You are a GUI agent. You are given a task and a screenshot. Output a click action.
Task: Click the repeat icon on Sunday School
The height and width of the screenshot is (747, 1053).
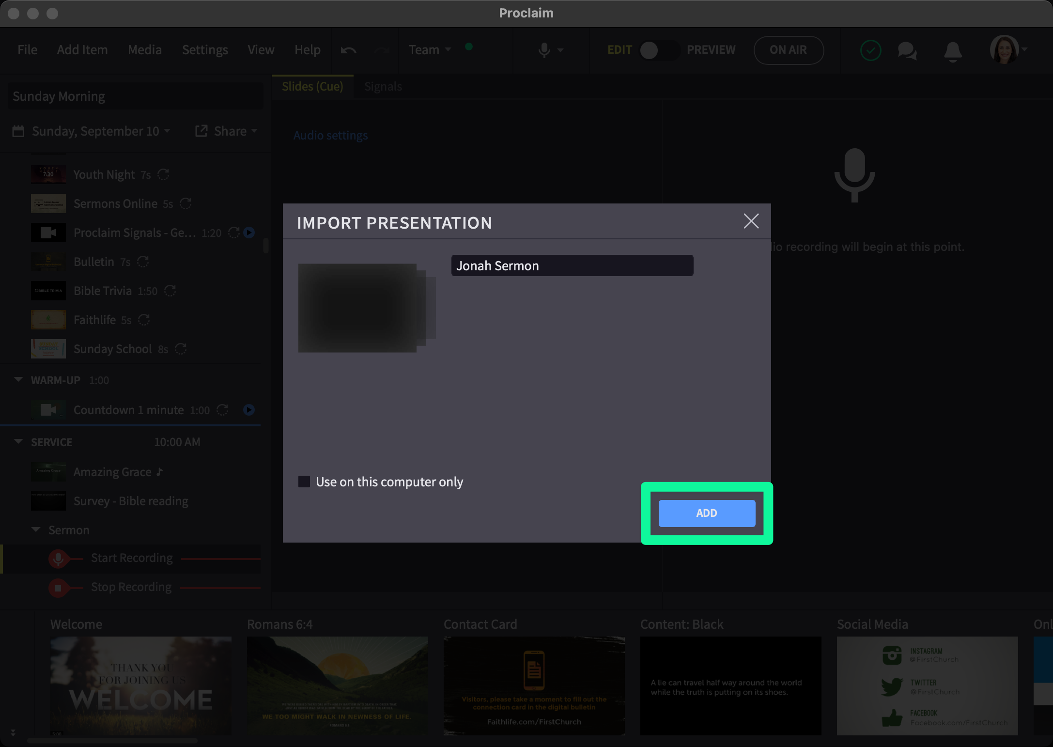tap(181, 349)
